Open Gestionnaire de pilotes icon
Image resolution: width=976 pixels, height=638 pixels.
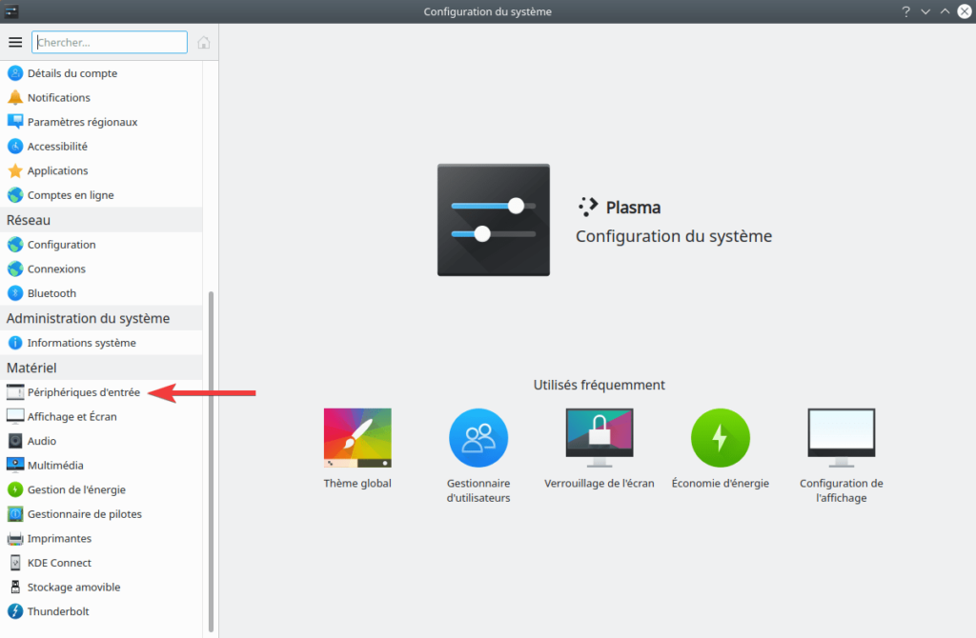point(15,513)
